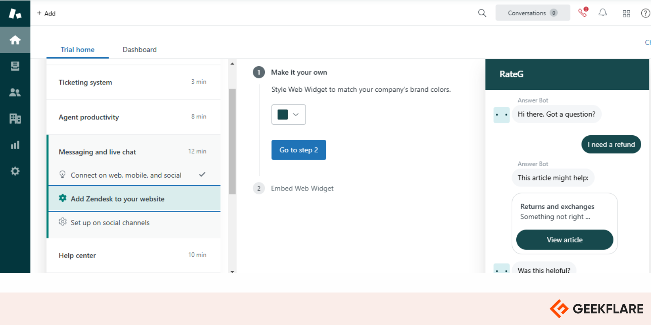Click the 8 min duration label
The height and width of the screenshot is (325, 651).
point(199,117)
